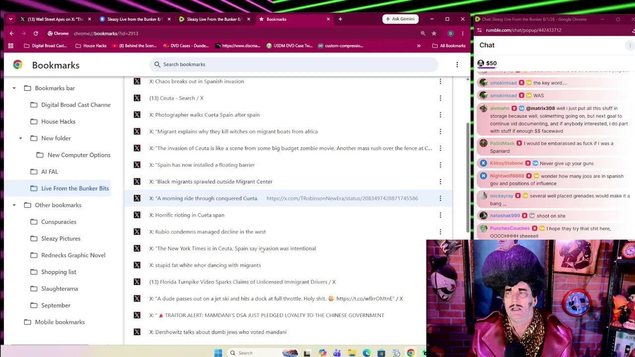The height and width of the screenshot is (357, 635).
Task: Select the Slaughterama folder
Action: tap(54, 289)
